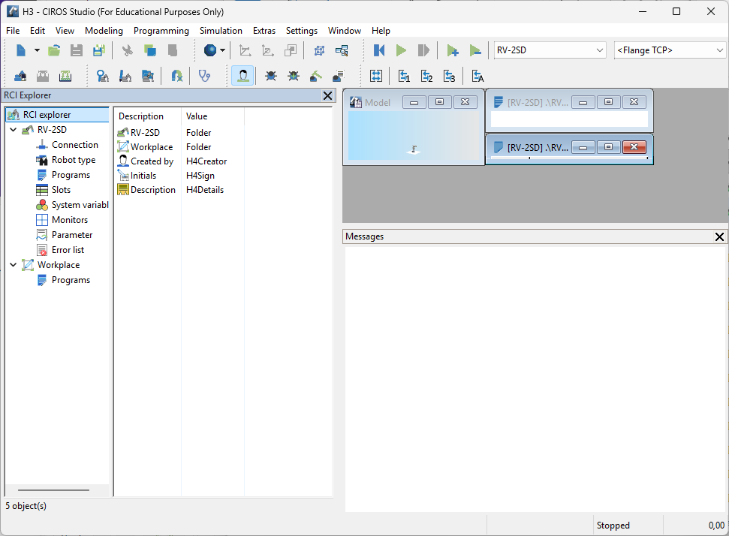Close the RCI Explorer panel
This screenshot has height=536, width=729.
(x=327, y=95)
